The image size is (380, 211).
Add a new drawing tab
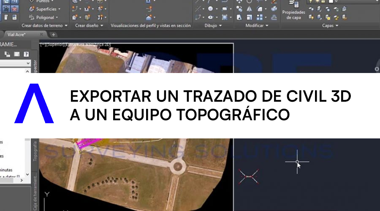point(53,35)
